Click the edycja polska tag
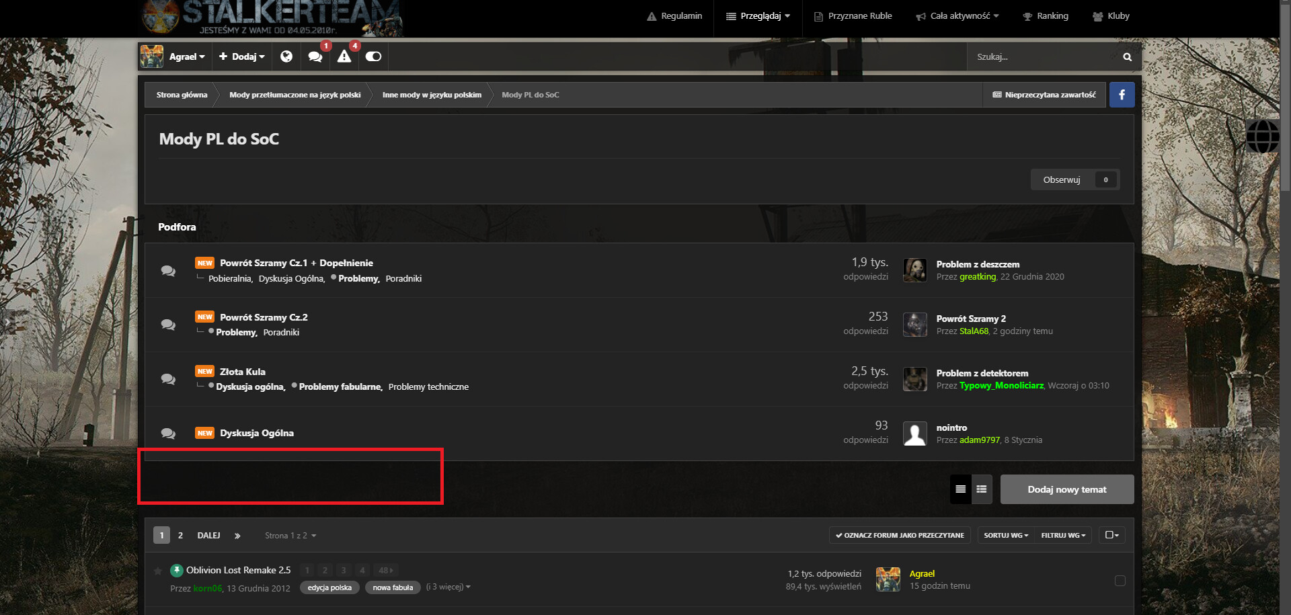This screenshot has height=615, width=1291. (329, 587)
